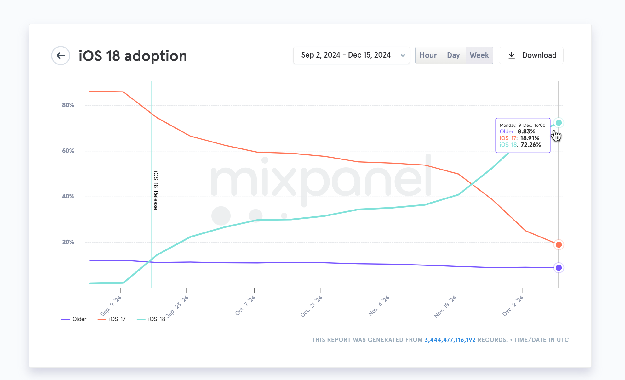Switch to Hour granularity
This screenshot has height=380, width=625.
428,55
